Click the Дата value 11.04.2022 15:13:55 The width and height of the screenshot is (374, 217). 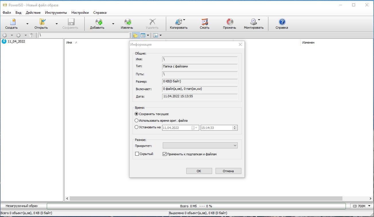[x=200, y=96]
